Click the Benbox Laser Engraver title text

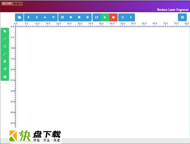[x=173, y=10]
